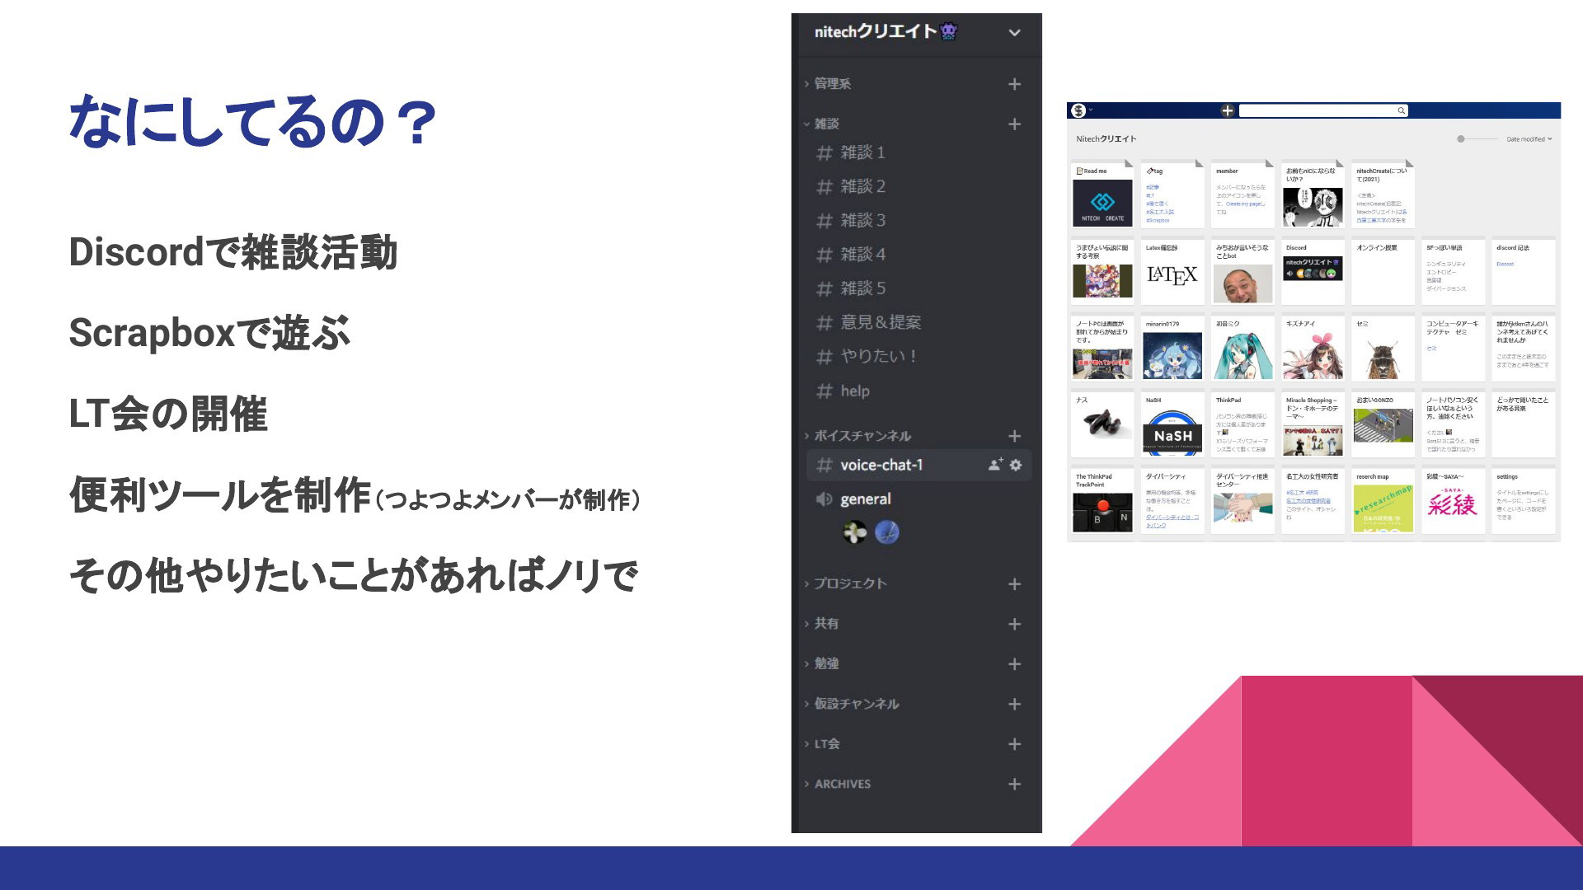Add a channel to the 共有 category
Viewport: 1583px width, 890px height.
click(1014, 624)
